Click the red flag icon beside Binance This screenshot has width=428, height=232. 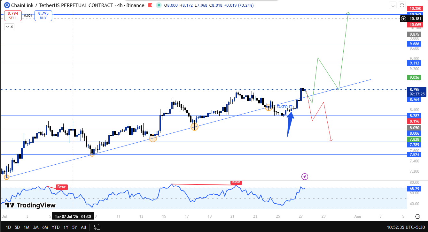[150, 5]
